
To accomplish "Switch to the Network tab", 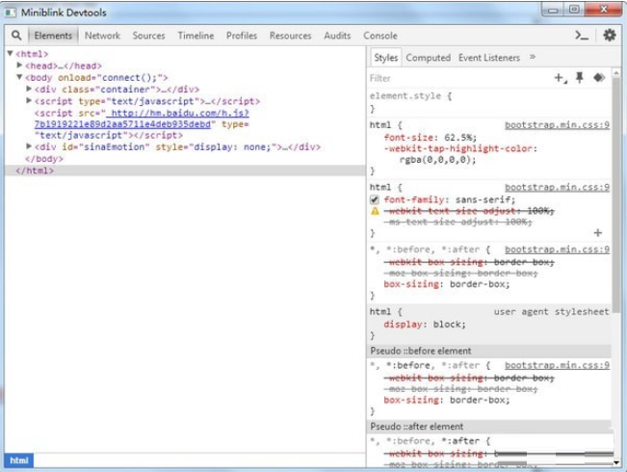I will [x=102, y=36].
